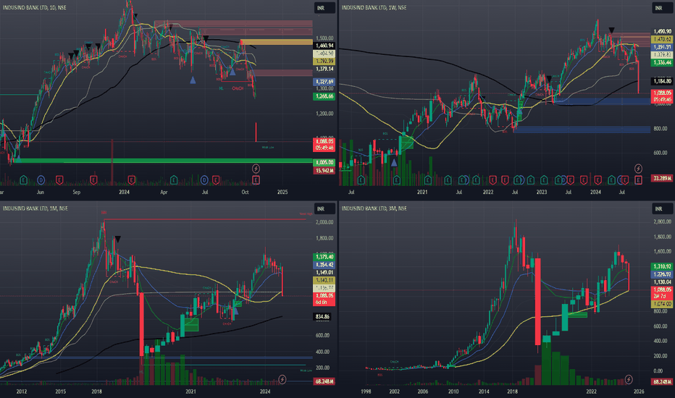This screenshot has width=675, height=398.
Task: Click the blue up-triangle signal on the 1M chart
Action: 235,310
